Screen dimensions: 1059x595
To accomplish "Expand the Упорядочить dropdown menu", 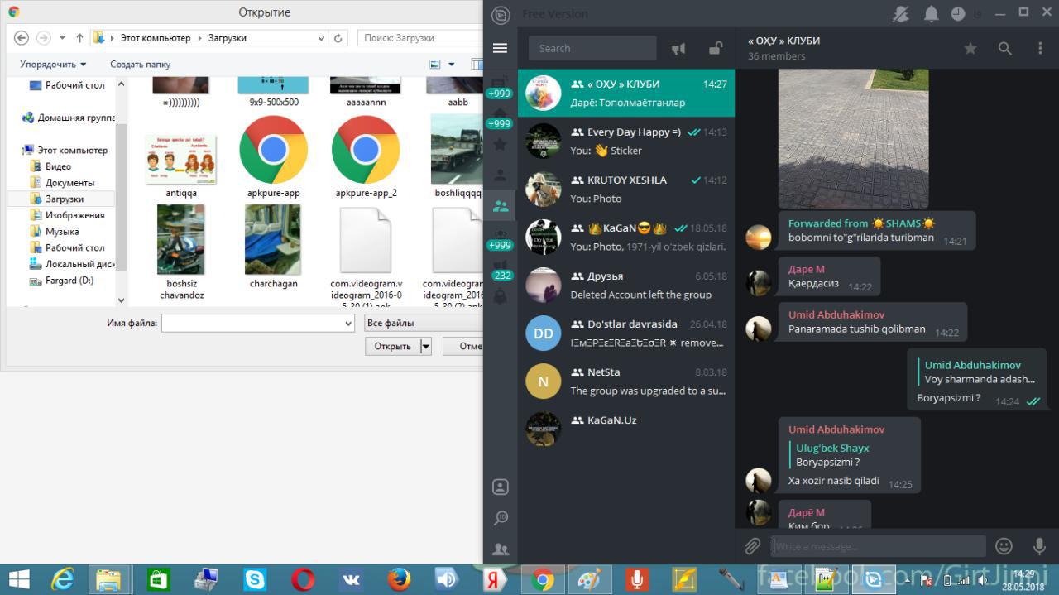I will tap(53, 65).
